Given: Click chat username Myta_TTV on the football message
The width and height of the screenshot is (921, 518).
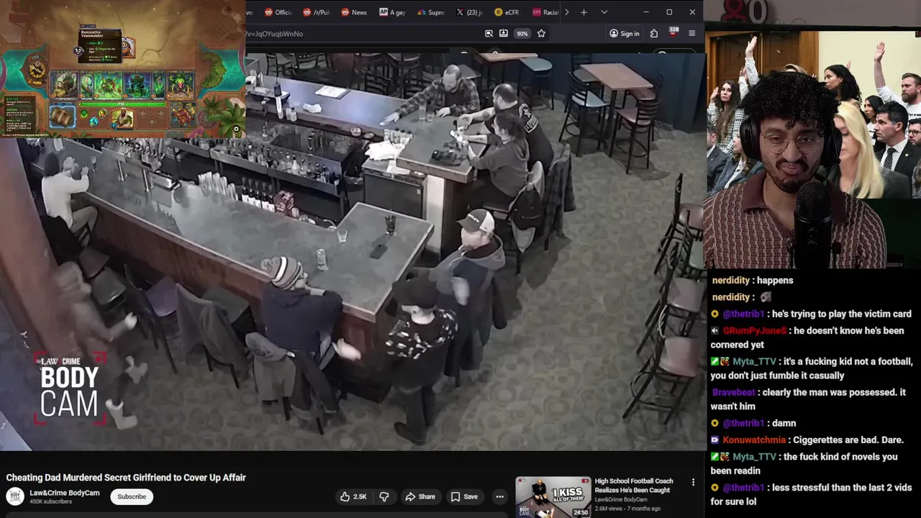Looking at the screenshot, I should coord(754,362).
